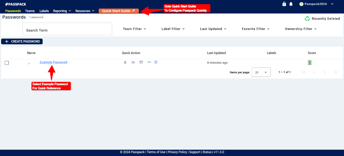Copy password via dots icon for Example Password
344x156 pixels.
click(x=133, y=62)
